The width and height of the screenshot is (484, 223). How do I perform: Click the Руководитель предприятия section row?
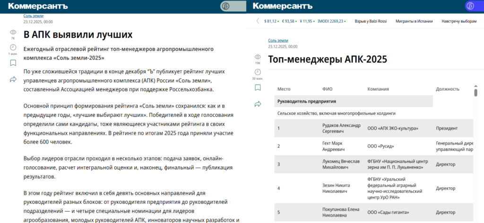(354, 101)
